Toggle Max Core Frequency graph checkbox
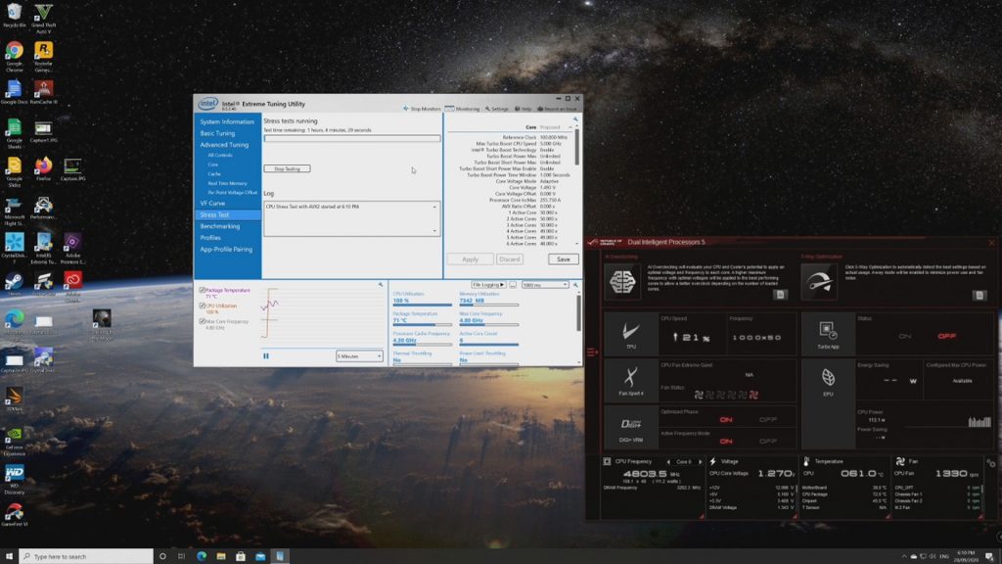1002x564 pixels. [x=203, y=321]
